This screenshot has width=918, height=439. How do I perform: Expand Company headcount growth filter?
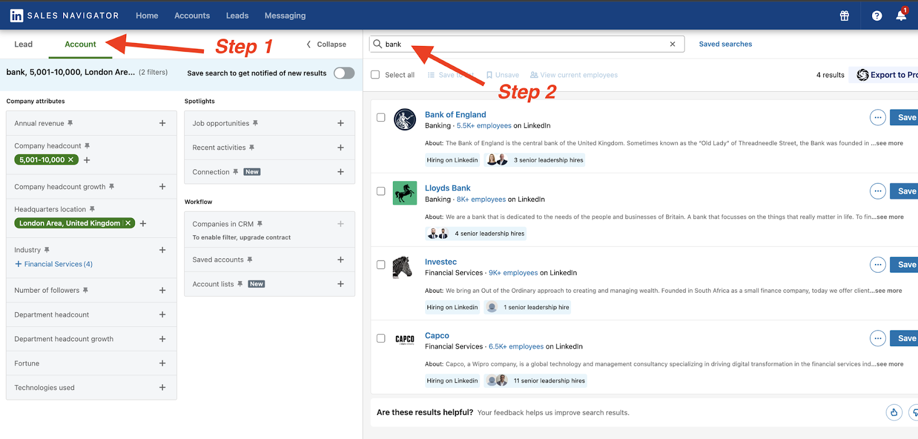[162, 187]
